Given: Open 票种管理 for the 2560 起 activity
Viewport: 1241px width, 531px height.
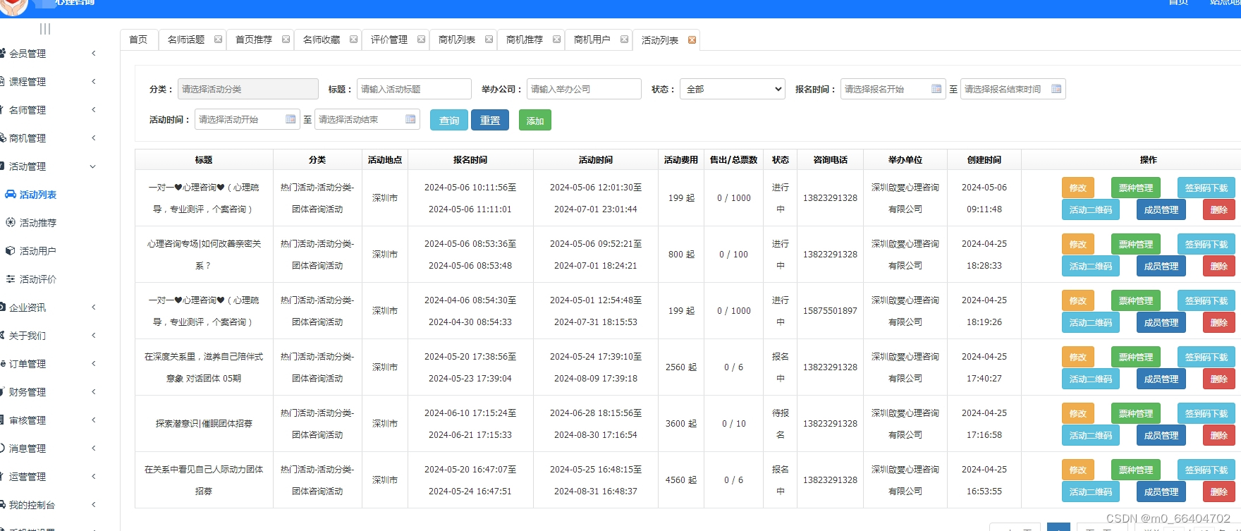Looking at the screenshot, I should (x=1136, y=357).
